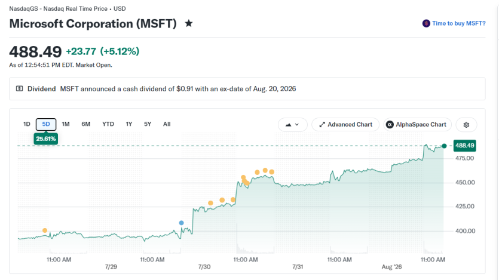Open the Advanced Chart button
This screenshot has width=499, height=280.
(x=345, y=125)
